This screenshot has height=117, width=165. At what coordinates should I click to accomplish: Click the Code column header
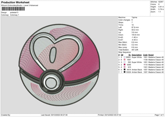(x=145, y=55)
